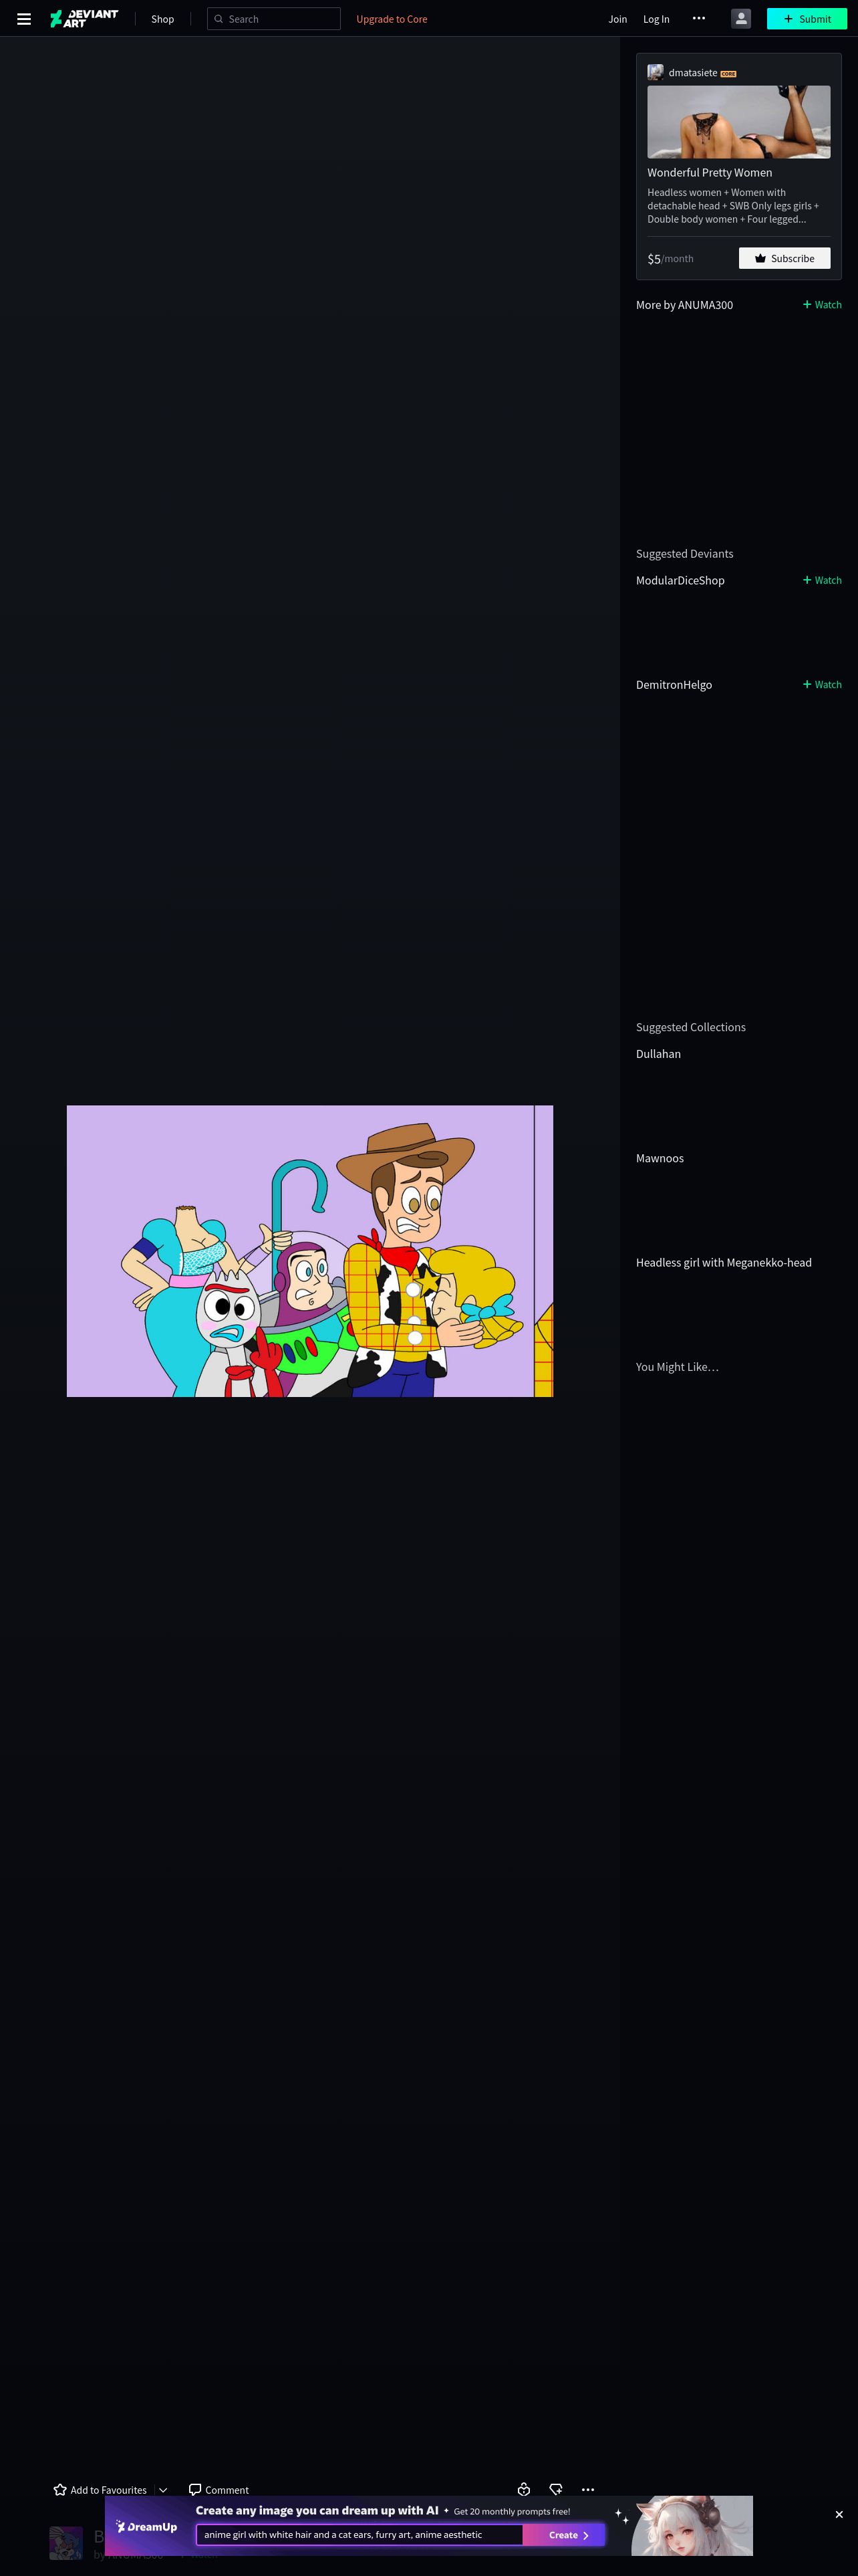Click the Suggested Collections heading
Screen dimensions: 858x2576
tap(690, 1027)
